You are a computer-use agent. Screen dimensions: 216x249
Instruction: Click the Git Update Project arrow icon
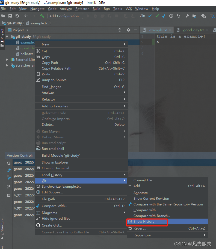pyautogui.click(x=150, y=16)
